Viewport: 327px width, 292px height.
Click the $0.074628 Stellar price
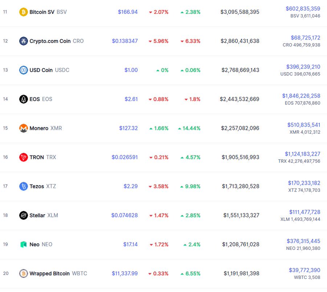[125, 215]
